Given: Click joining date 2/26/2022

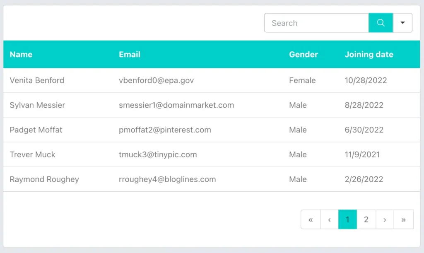Looking at the screenshot, I should (x=364, y=179).
